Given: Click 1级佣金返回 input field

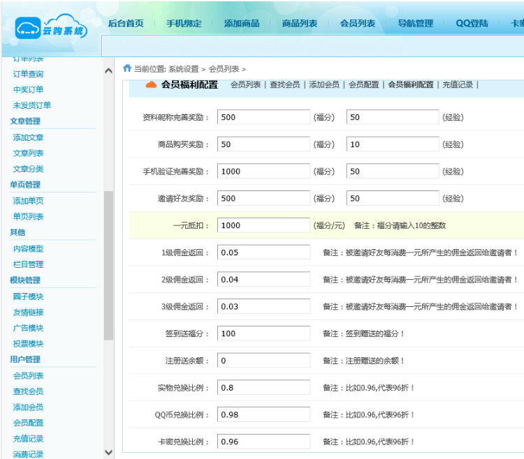Looking at the screenshot, I should [x=263, y=253].
